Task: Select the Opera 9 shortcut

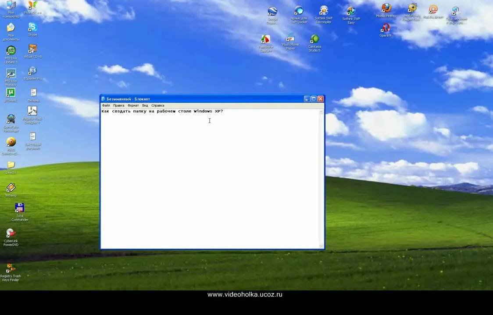Action: pyautogui.click(x=385, y=30)
